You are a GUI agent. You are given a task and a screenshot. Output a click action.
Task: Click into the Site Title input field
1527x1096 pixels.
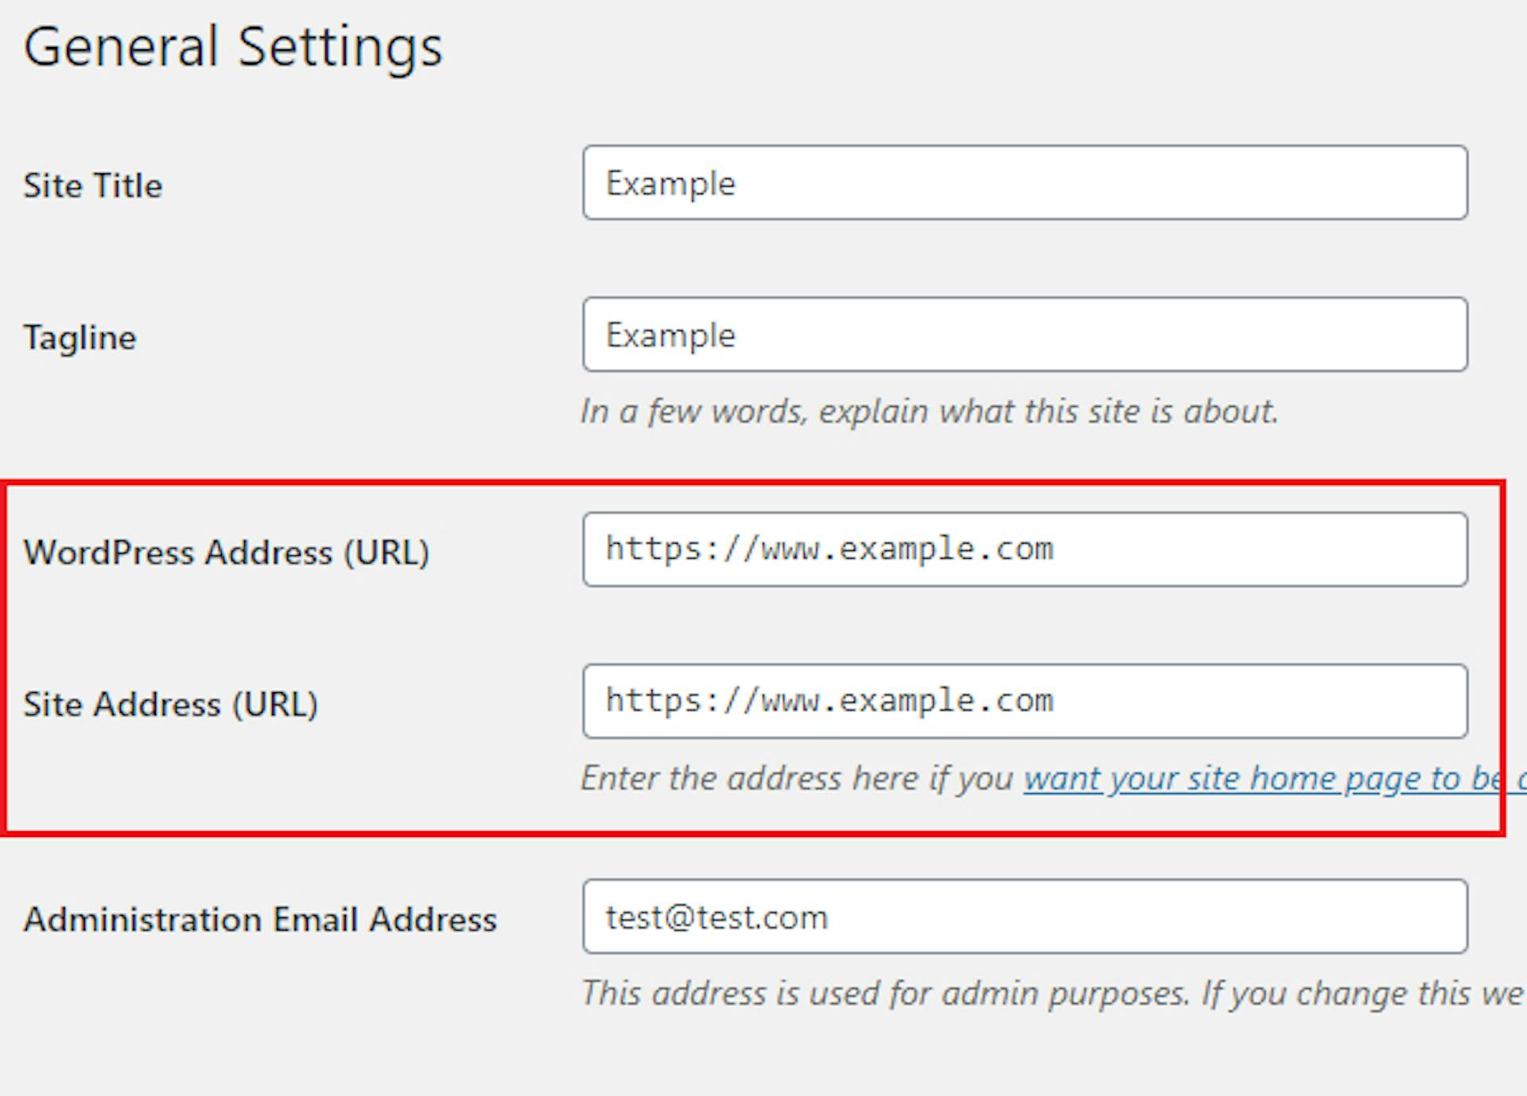click(x=1024, y=183)
